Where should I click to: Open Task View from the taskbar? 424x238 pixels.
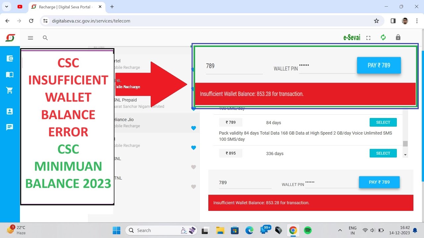(205, 230)
